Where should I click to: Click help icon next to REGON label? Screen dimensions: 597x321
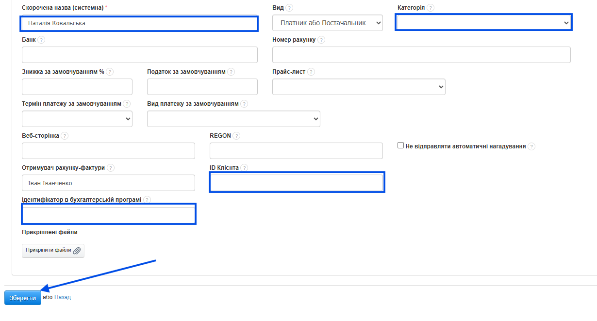pos(236,136)
